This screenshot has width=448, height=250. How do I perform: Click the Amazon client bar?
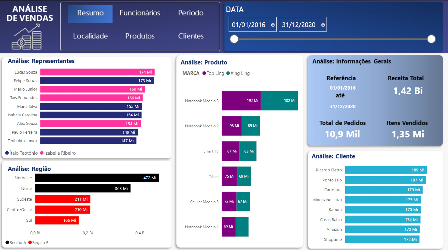coord(382,229)
